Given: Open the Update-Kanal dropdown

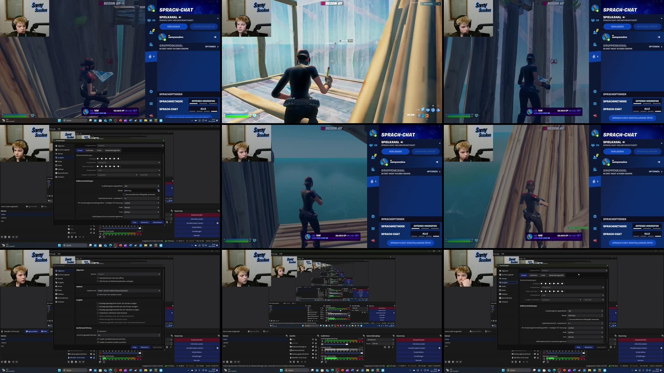Looking at the screenshot, I should [x=129, y=291].
